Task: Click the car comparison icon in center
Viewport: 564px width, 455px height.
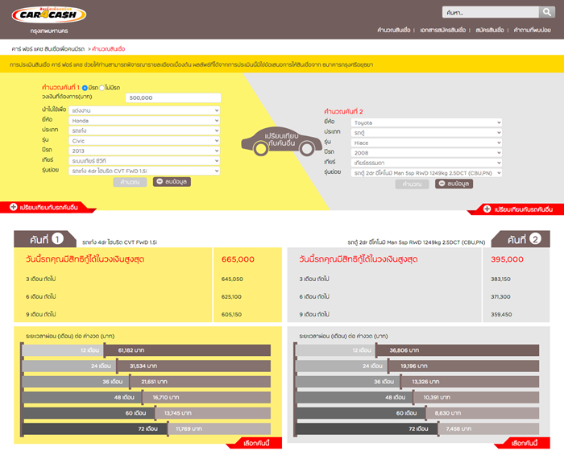Action: tap(282, 141)
